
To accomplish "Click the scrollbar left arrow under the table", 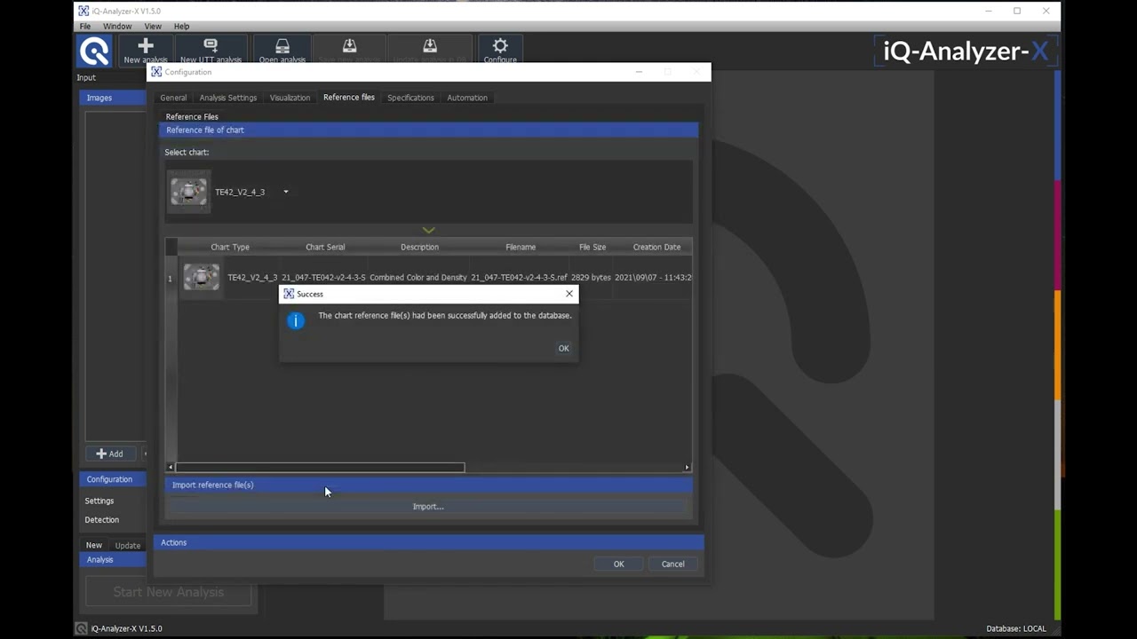I will point(171,468).
